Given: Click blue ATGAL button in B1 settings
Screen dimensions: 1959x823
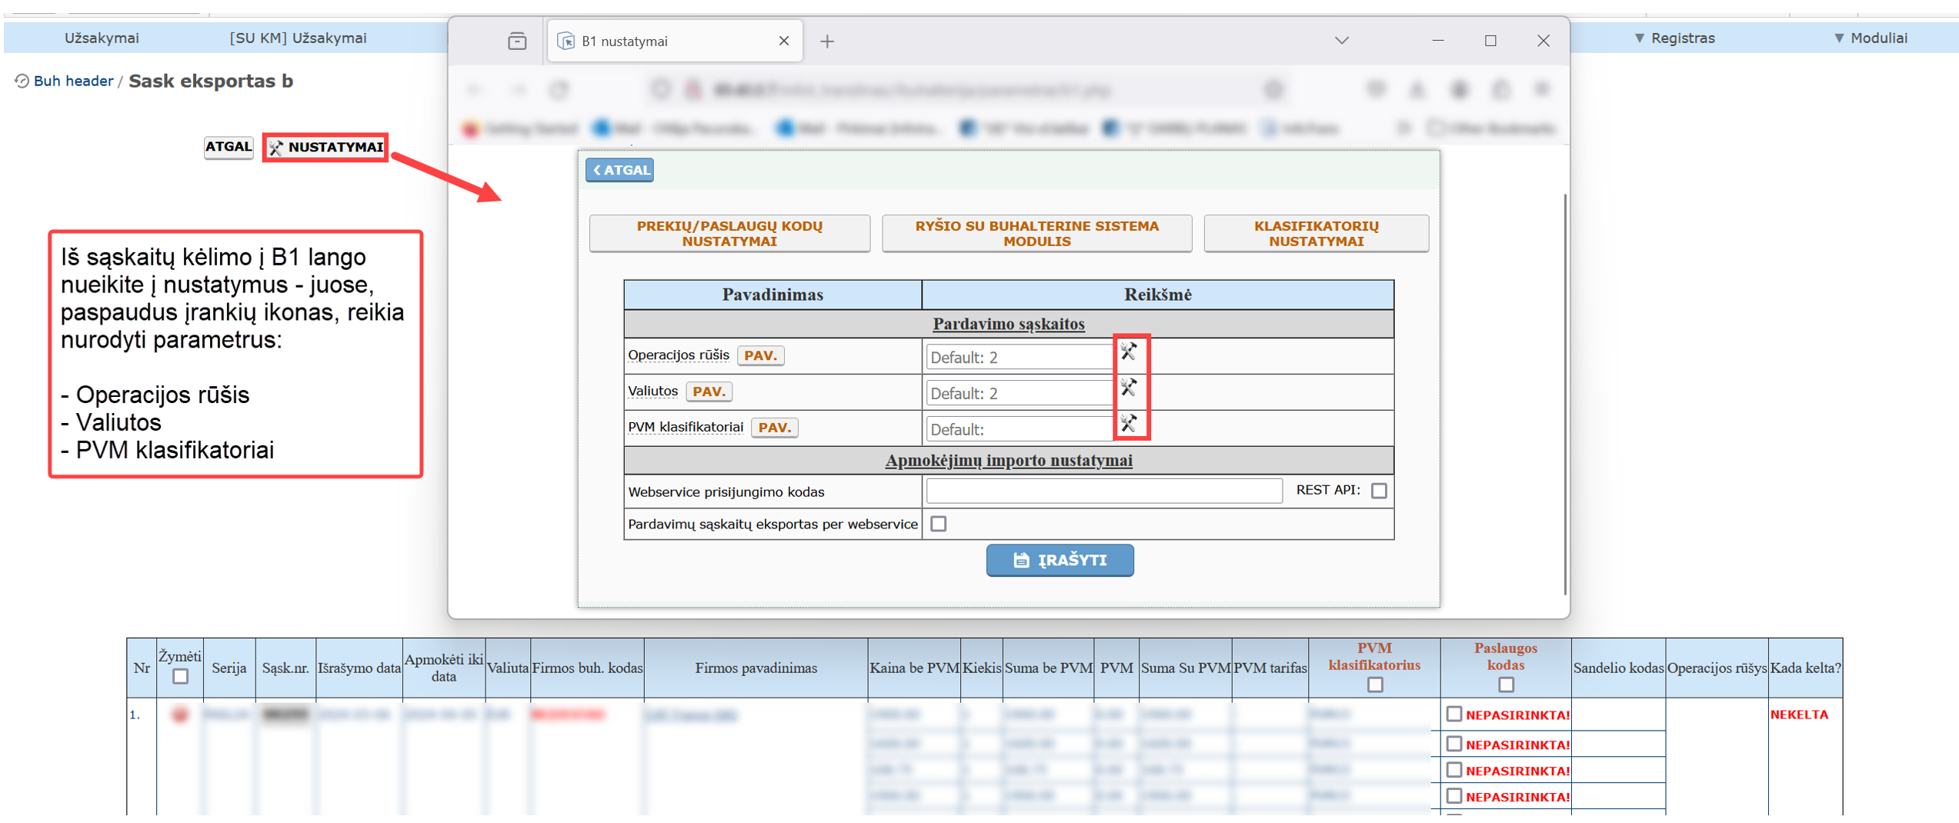Looking at the screenshot, I should (619, 170).
